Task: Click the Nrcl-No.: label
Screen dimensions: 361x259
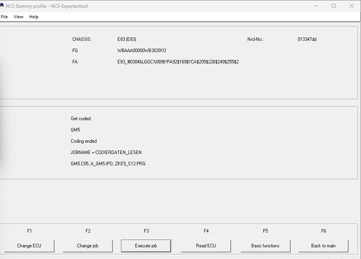Action: tap(256, 39)
